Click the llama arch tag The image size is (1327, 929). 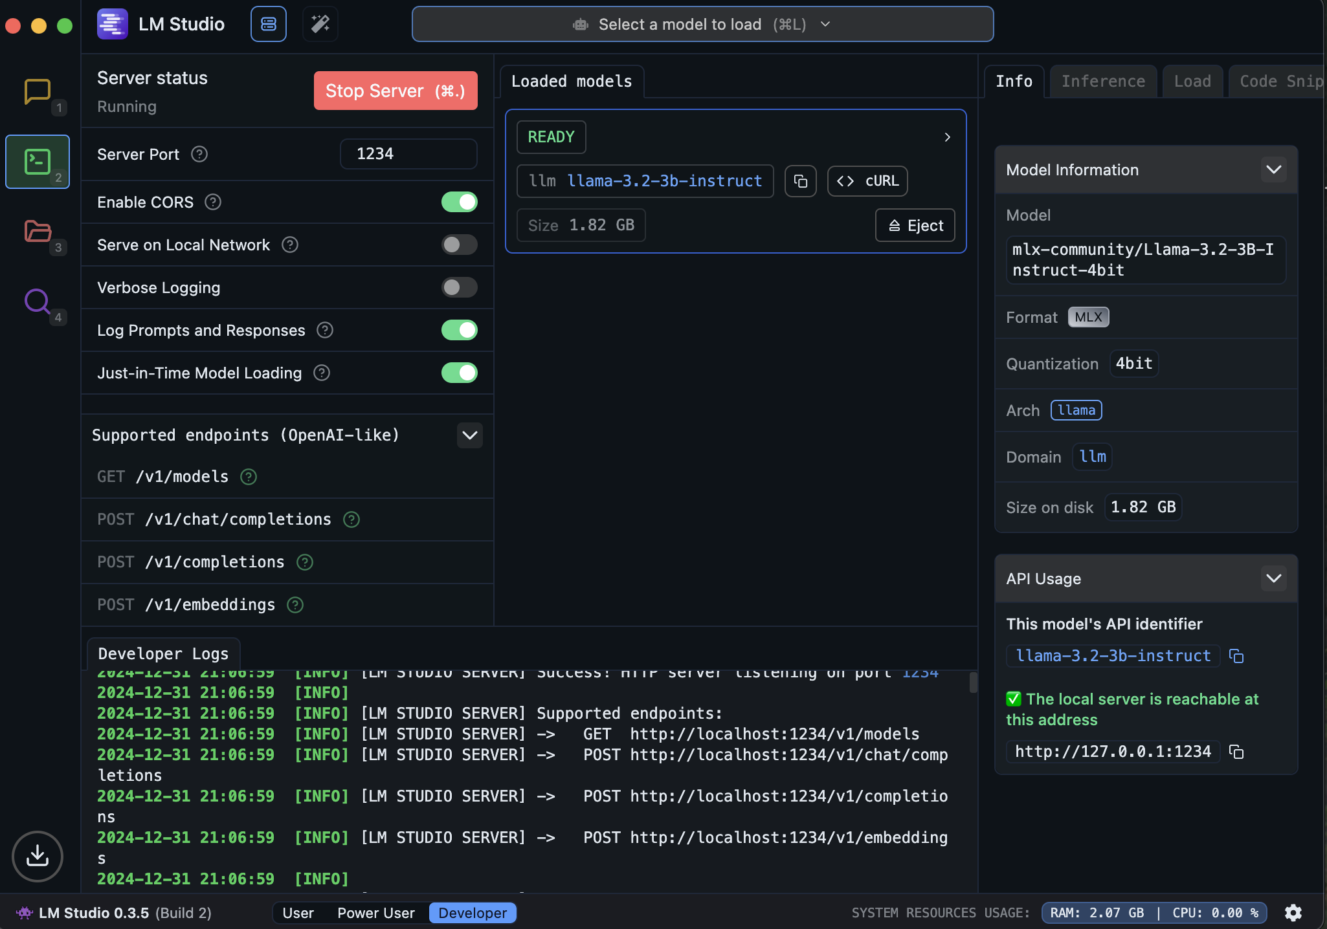pos(1076,410)
